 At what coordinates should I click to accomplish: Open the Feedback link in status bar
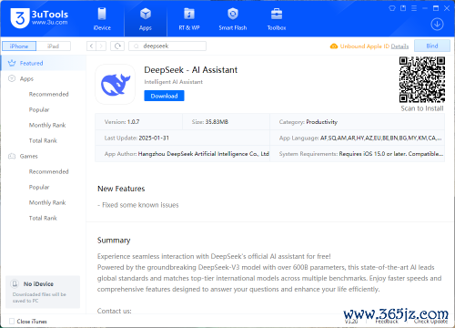tap(387, 322)
